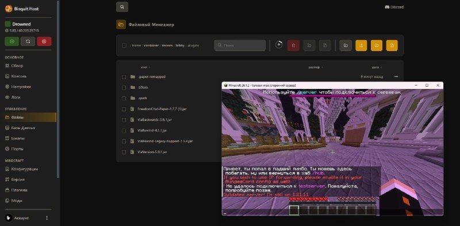Open the spark folder
The width and height of the screenshot is (460, 226).
pos(143,98)
